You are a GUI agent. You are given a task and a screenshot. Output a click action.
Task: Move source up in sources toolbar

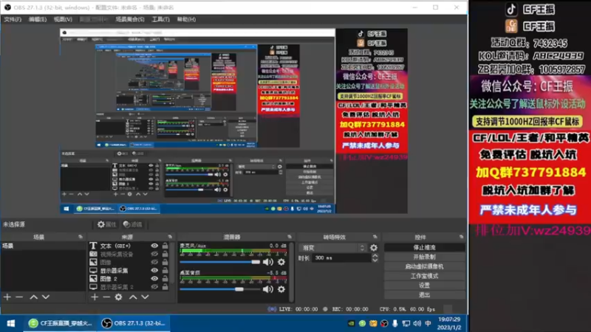click(133, 297)
